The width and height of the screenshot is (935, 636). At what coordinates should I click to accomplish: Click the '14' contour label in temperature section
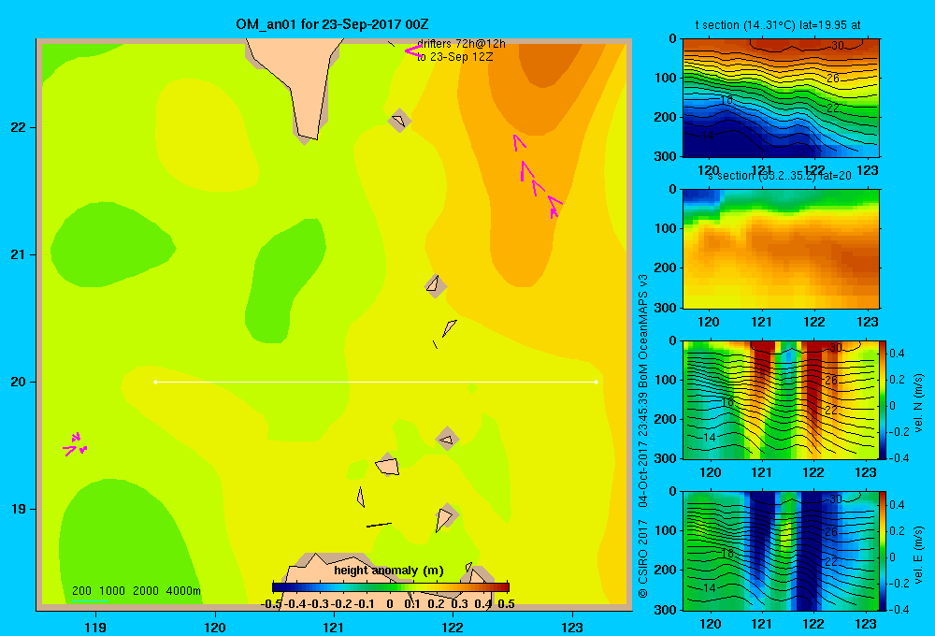point(707,136)
